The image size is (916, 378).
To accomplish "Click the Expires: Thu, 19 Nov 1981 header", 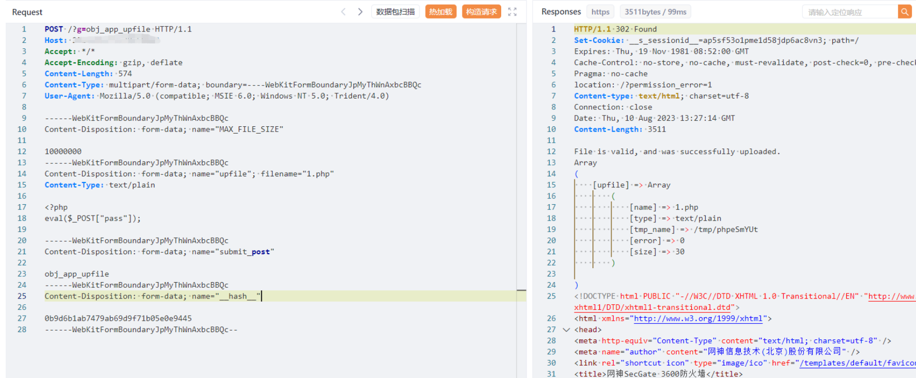I will (661, 52).
